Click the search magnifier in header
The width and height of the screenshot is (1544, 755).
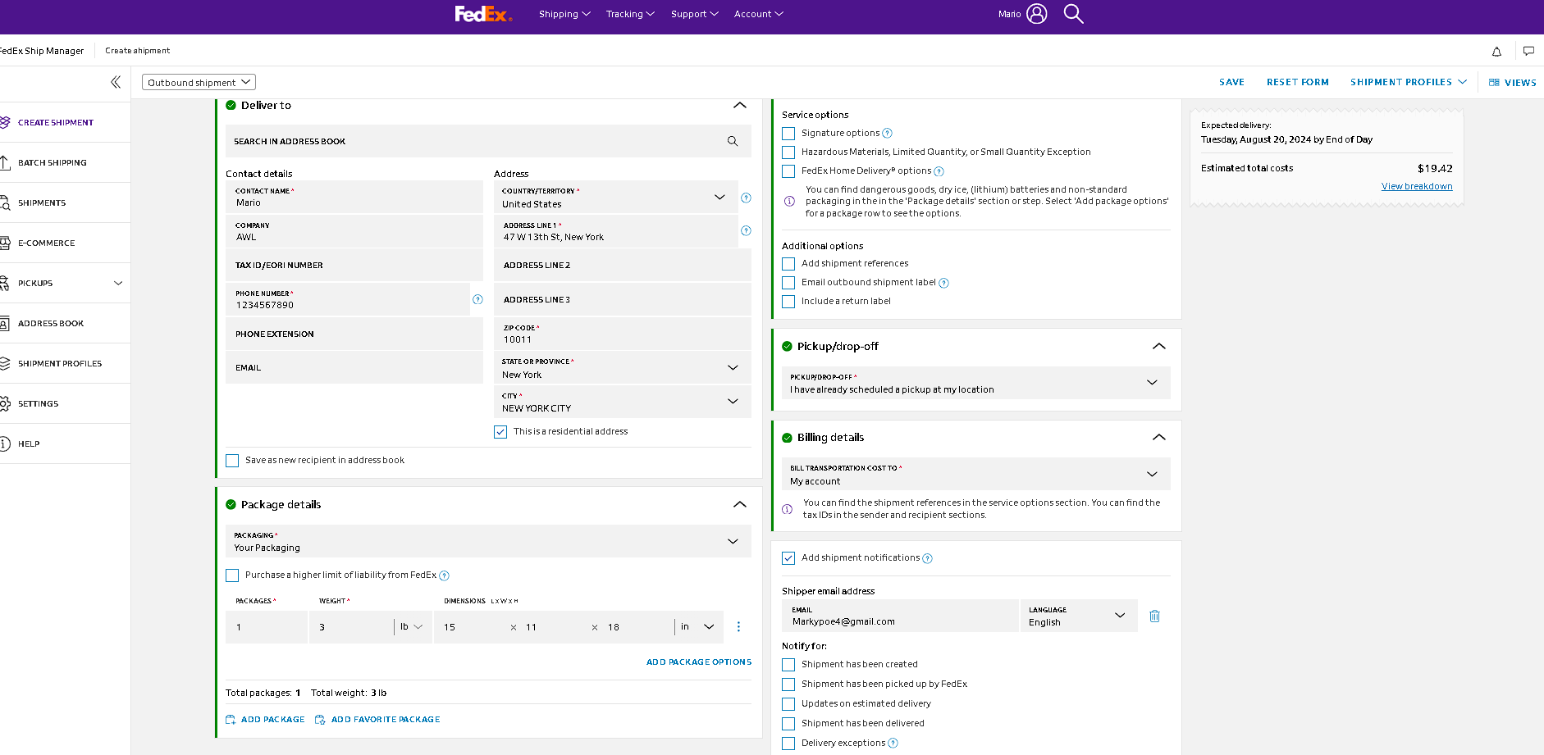(1073, 14)
